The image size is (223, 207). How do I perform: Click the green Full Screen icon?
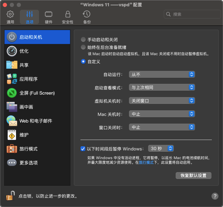(x=12, y=93)
